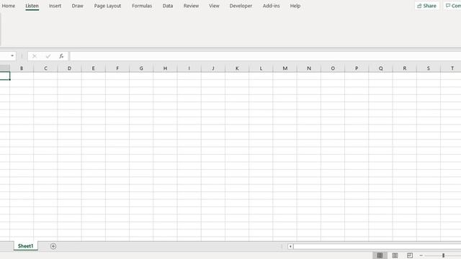Screen dimensions: 461x259
Task: Switch to the View tab
Action: [x=215, y=6]
